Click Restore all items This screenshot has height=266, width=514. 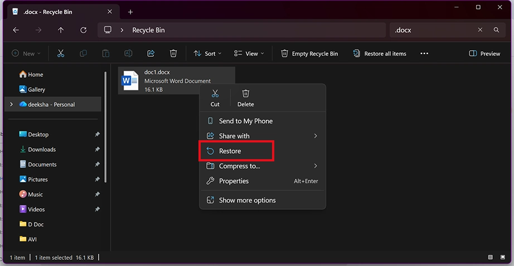coord(380,53)
